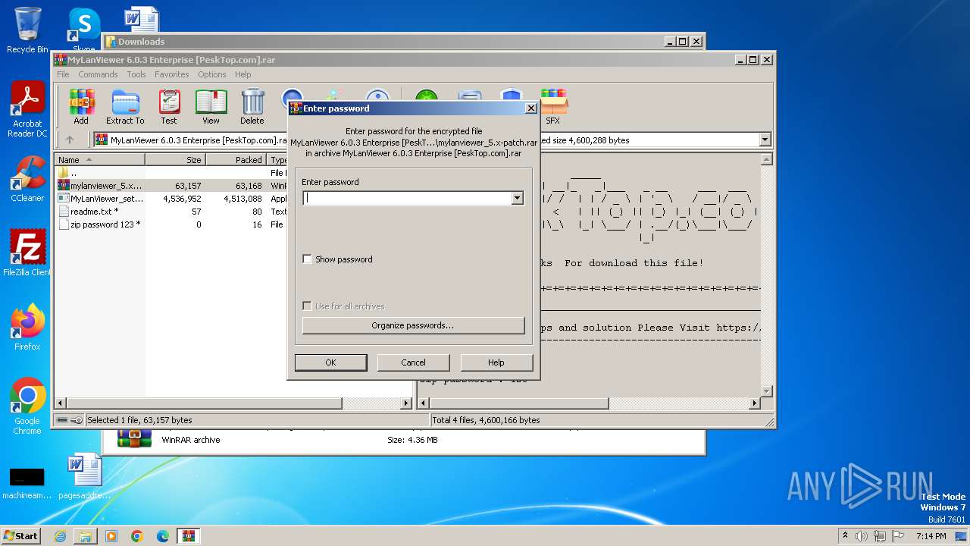The image size is (970, 546).
Task: Click the Start button on taskbar
Action: tap(21, 535)
